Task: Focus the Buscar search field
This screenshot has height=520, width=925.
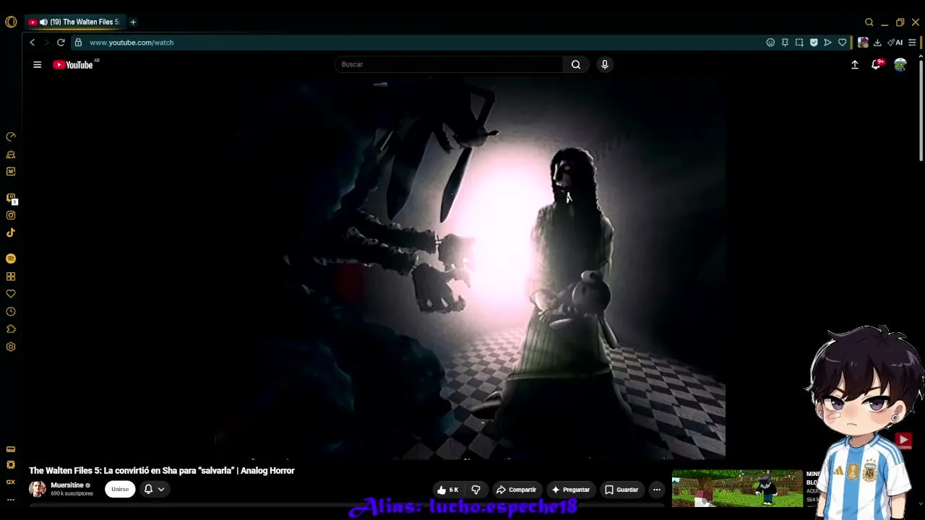Action: pyautogui.click(x=449, y=64)
